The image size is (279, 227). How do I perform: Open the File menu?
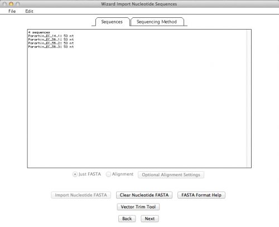[x=12, y=11]
